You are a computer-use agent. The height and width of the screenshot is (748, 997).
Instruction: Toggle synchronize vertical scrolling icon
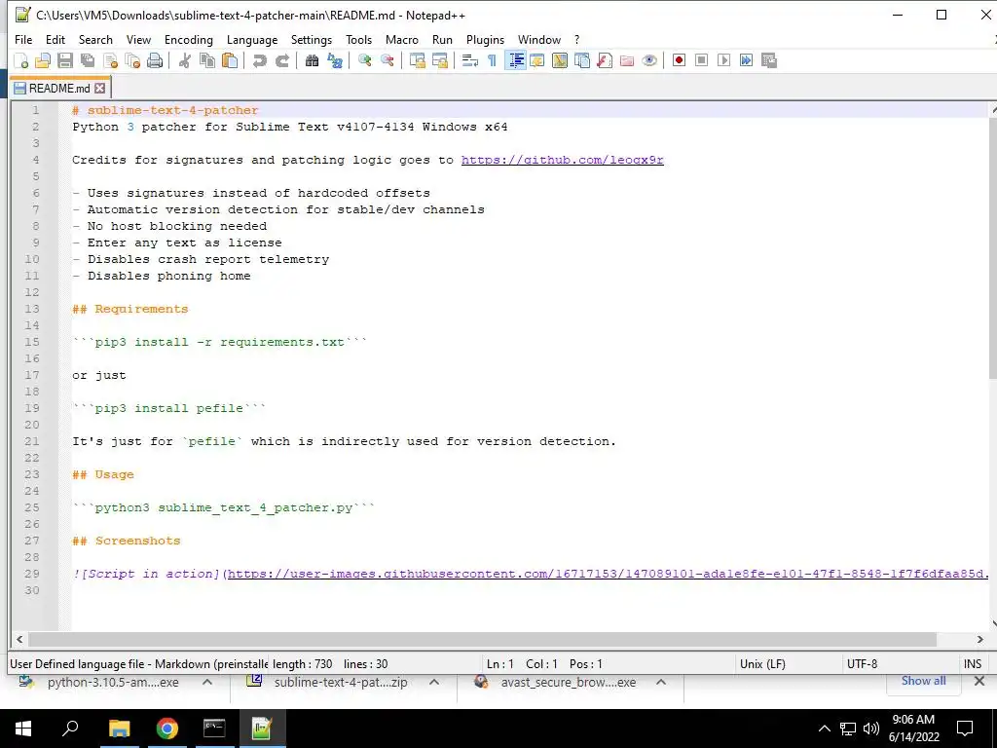click(417, 60)
